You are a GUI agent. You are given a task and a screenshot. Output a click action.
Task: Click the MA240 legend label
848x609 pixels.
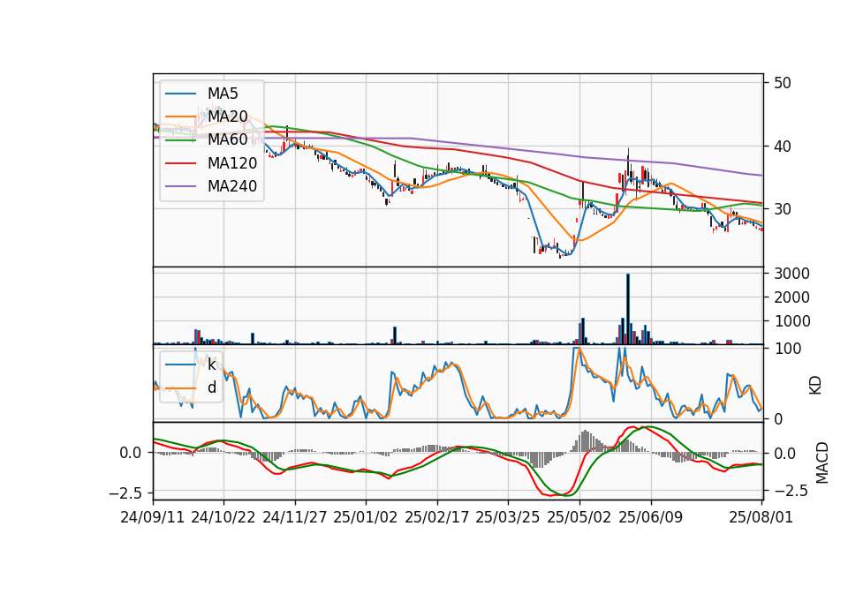(x=232, y=186)
